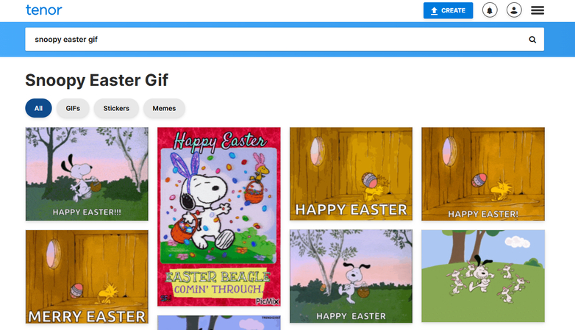Click the Create upload button
Screen dimensions: 575x330
(448, 10)
